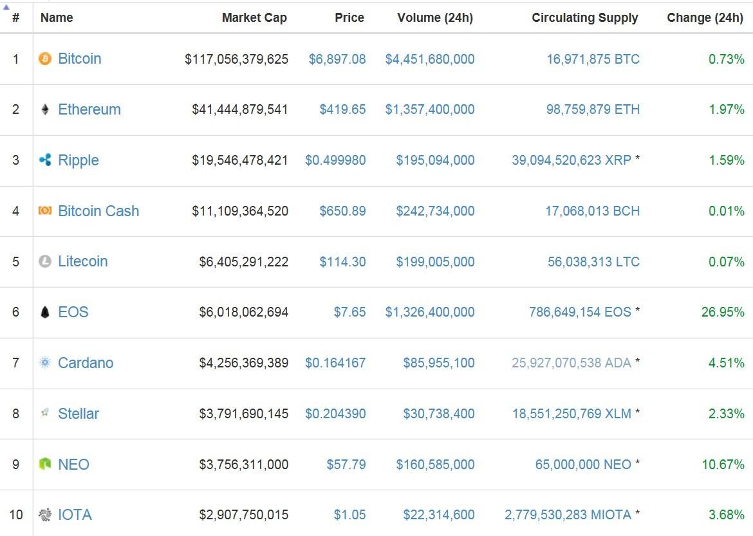Viewport: 753px width, 536px height.
Task: Open the Ethereum name link
Action: (89, 109)
